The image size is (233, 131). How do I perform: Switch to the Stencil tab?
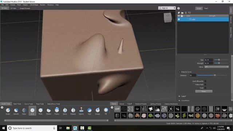click(122, 104)
